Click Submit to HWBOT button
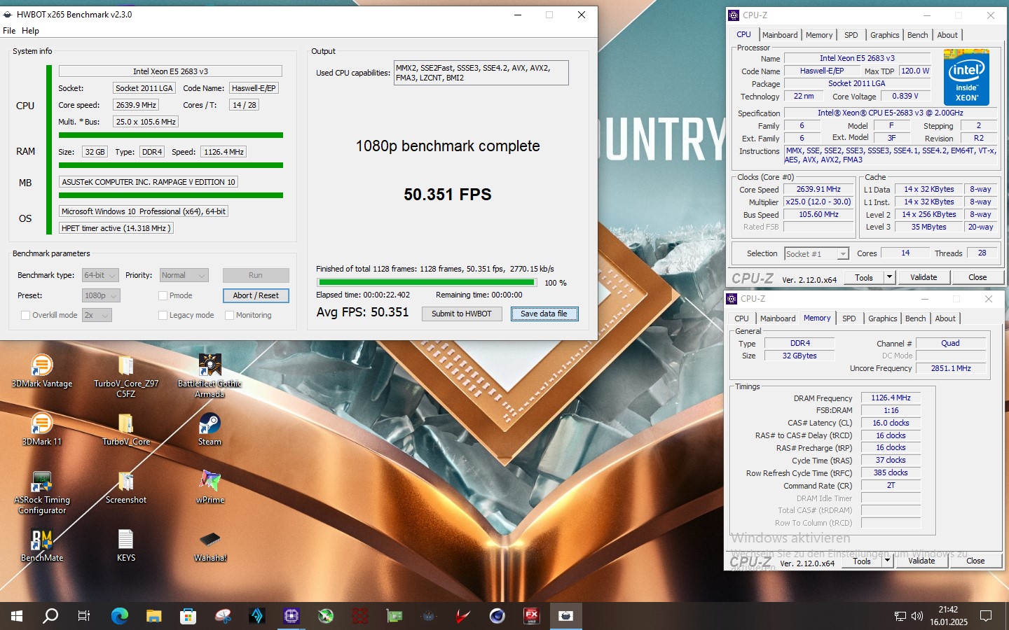1009x630 pixels. pyautogui.click(x=462, y=314)
